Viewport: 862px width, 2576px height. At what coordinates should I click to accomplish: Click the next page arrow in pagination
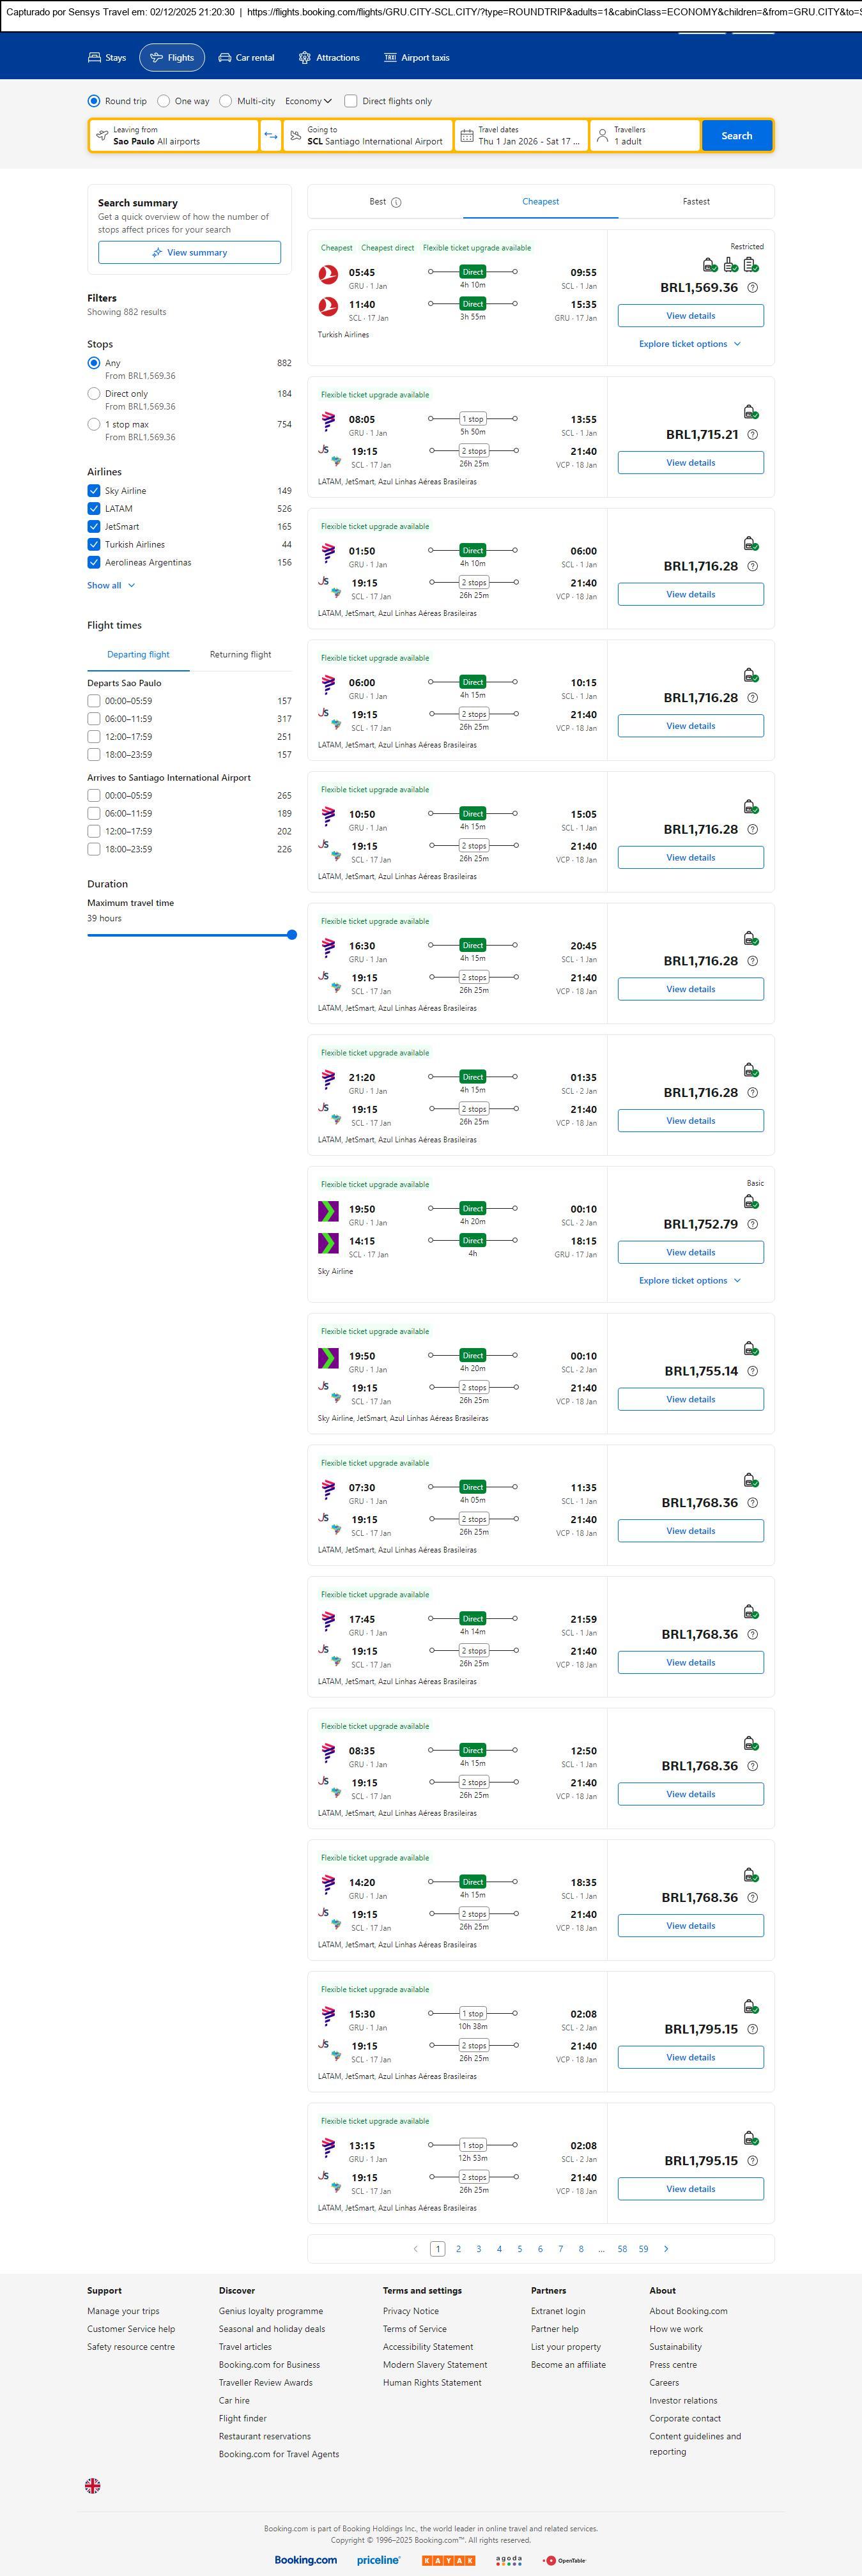tap(666, 2248)
